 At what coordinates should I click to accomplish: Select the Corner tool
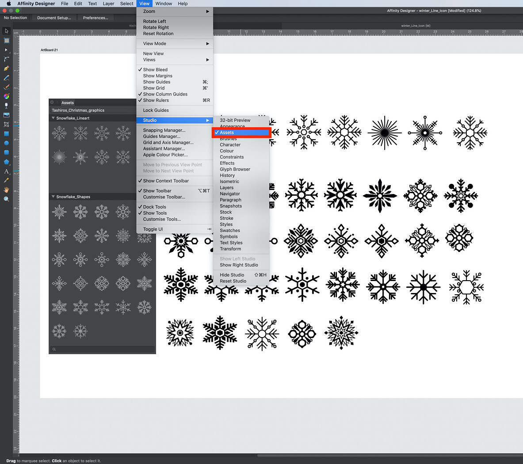6,59
